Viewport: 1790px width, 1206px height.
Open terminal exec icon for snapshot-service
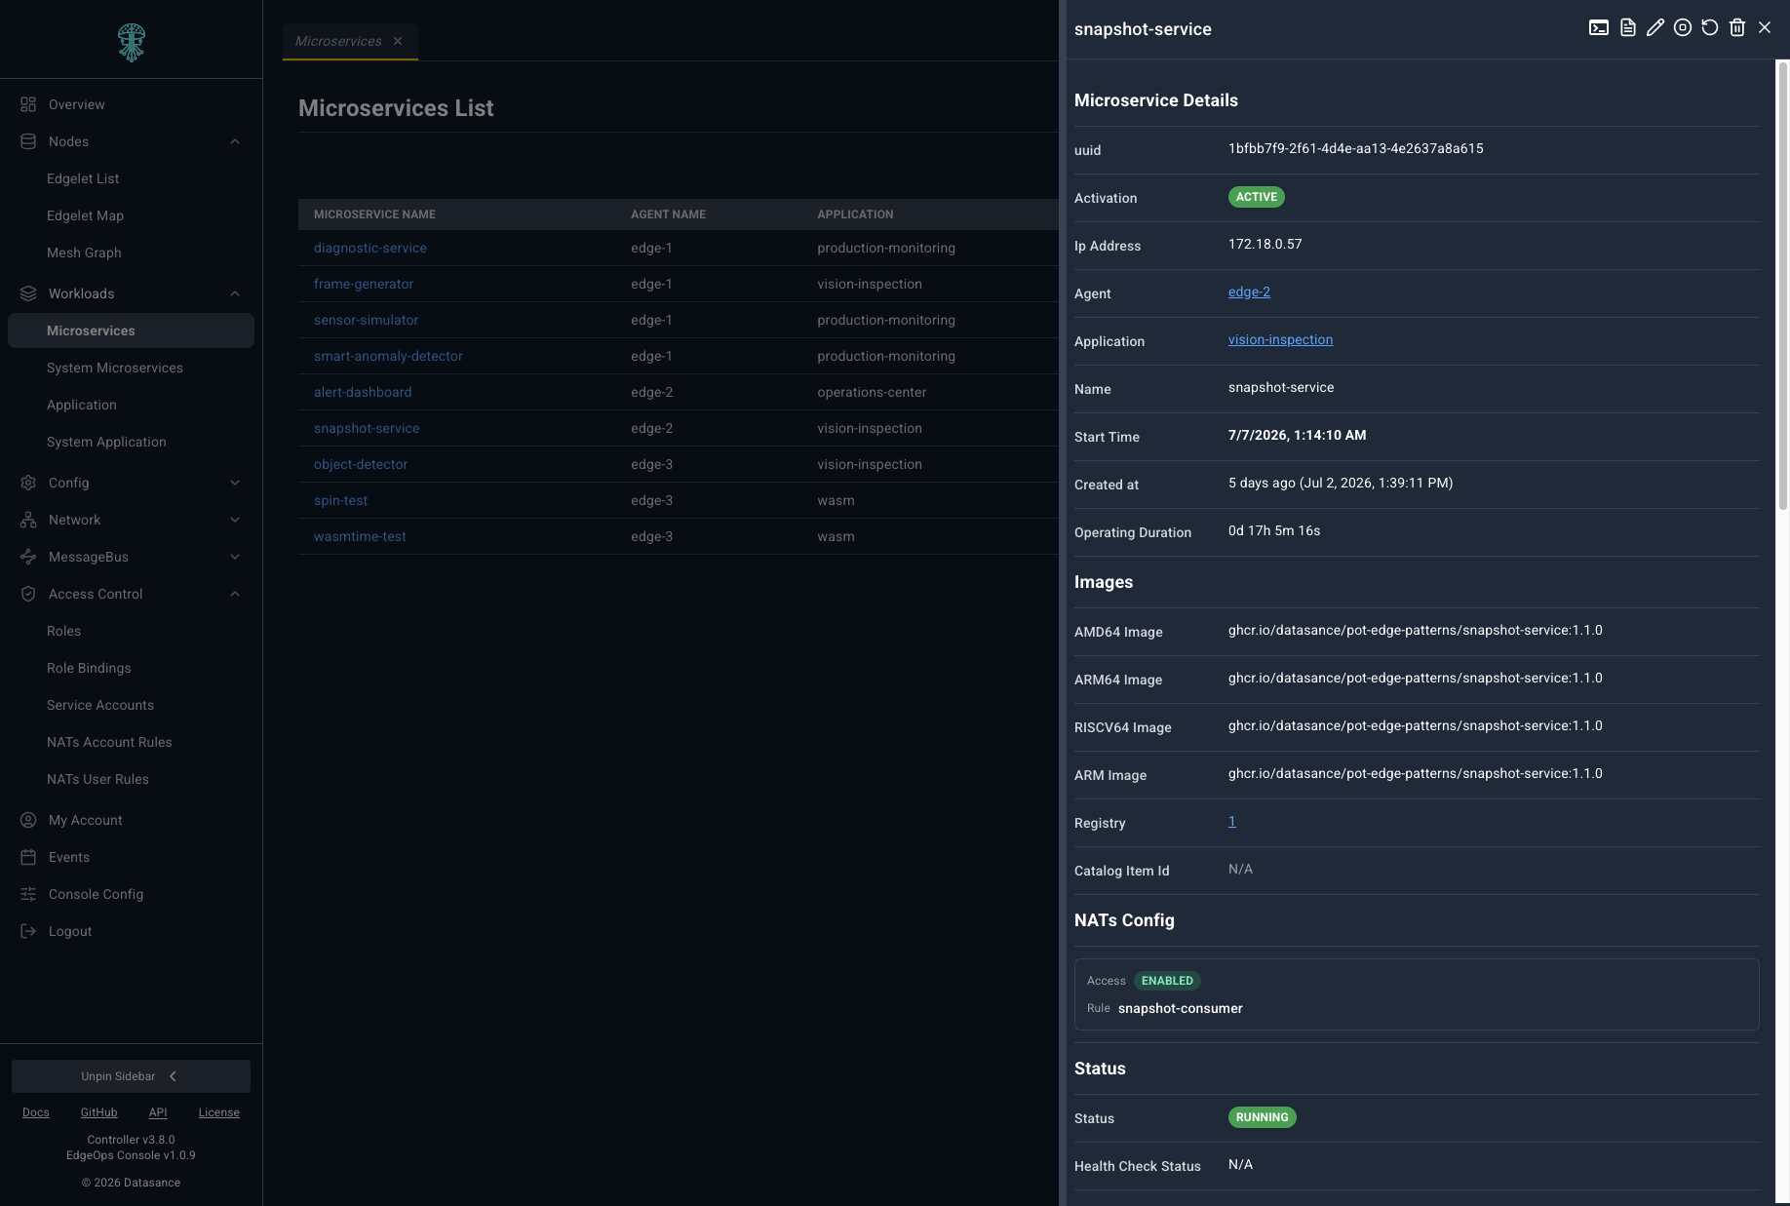tap(1599, 28)
